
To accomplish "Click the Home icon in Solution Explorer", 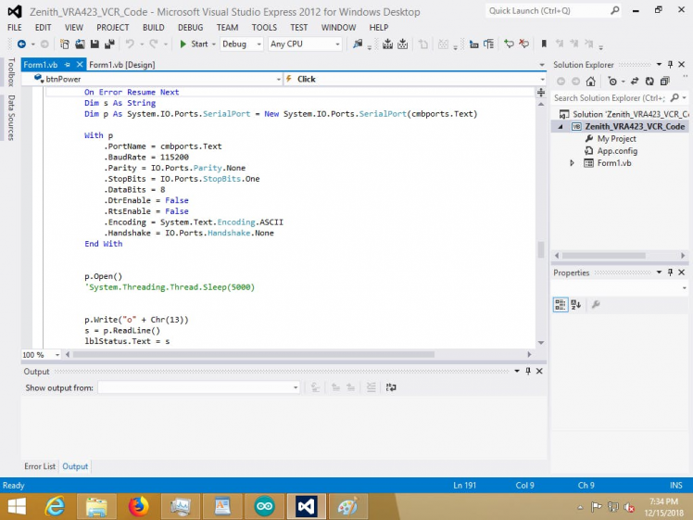I will pos(590,81).
